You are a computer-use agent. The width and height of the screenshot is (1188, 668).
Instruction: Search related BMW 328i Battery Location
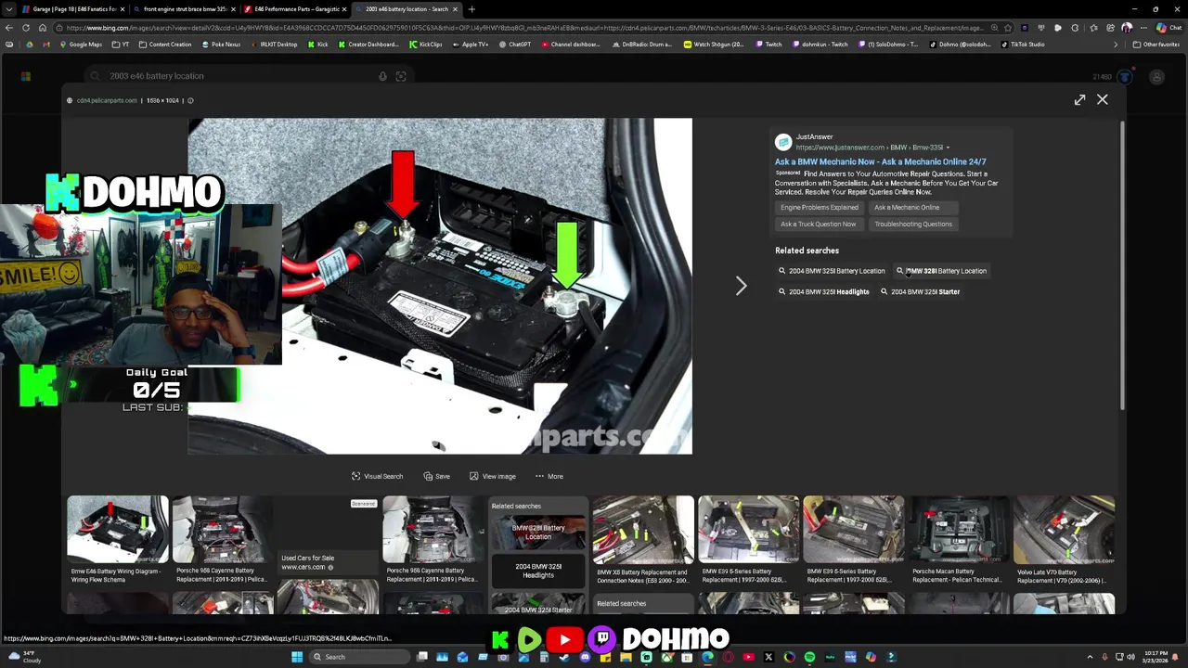click(x=941, y=271)
